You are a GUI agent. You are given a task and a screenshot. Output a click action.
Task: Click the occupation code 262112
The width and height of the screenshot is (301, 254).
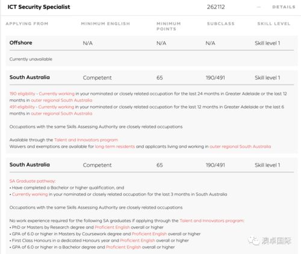point(216,7)
